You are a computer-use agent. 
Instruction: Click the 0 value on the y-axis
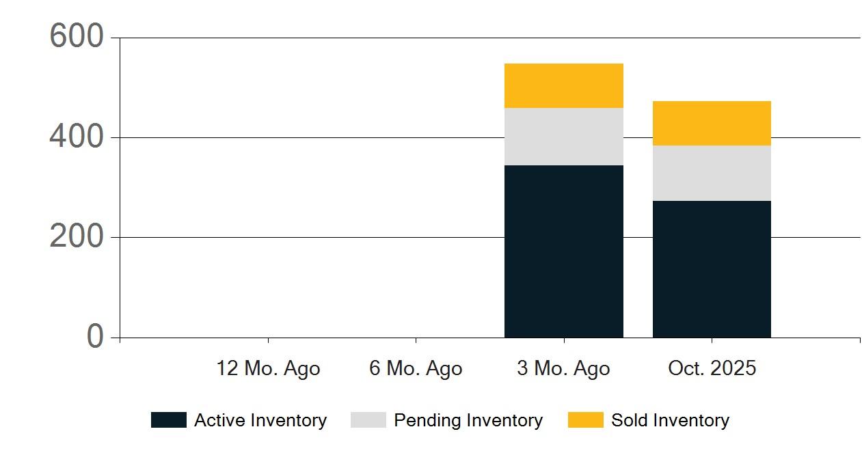click(x=95, y=337)
